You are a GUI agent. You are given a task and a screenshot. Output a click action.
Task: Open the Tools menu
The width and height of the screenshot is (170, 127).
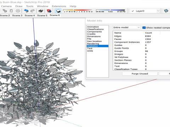(x=30, y=6)
